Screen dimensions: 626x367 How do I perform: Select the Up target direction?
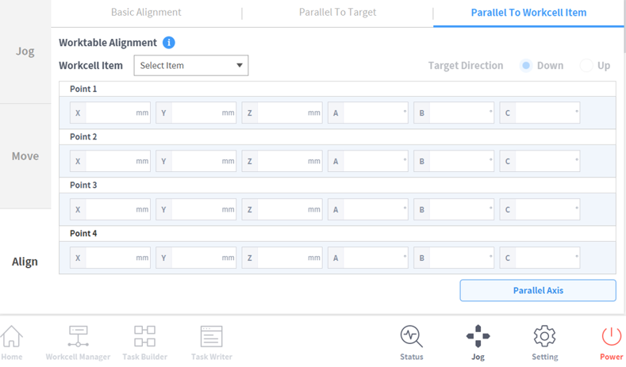click(586, 66)
